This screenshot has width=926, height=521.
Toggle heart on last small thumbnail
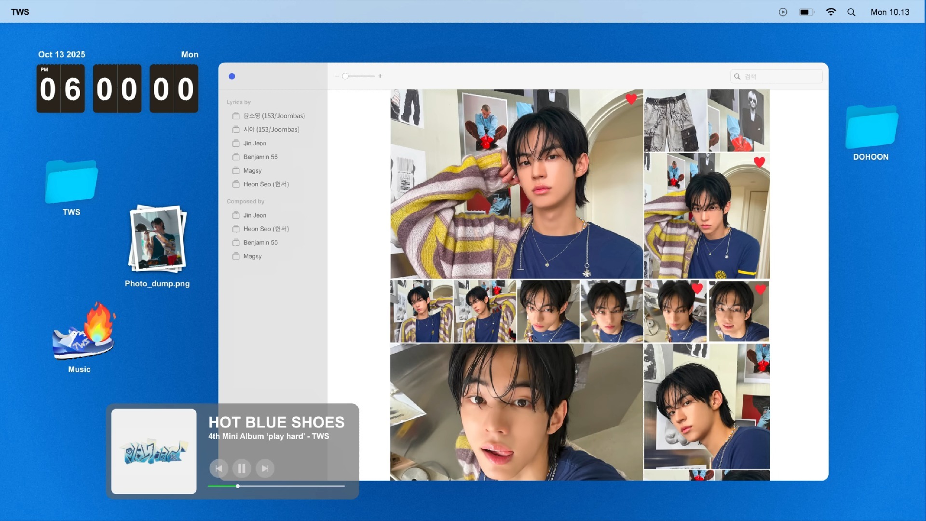pos(761,289)
